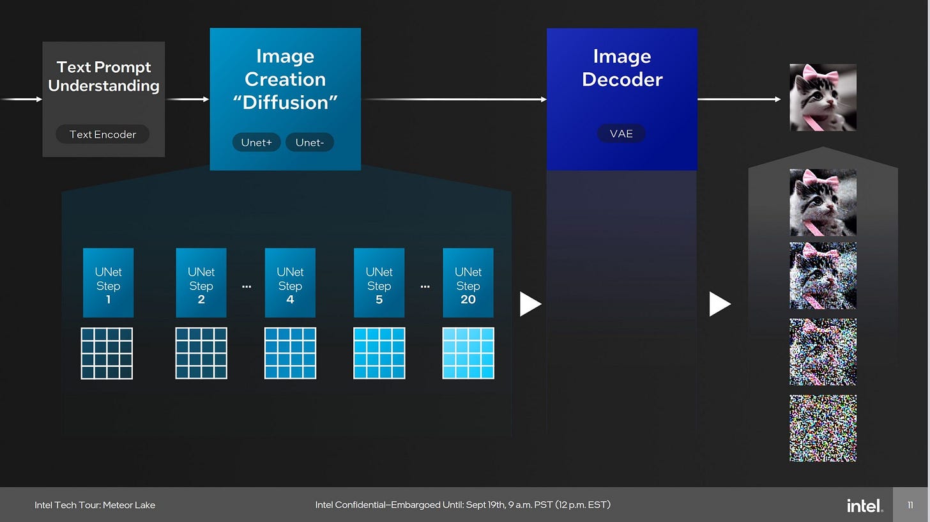Click the Intel logo in the footer
This screenshot has width=930, height=522.
[x=865, y=505]
